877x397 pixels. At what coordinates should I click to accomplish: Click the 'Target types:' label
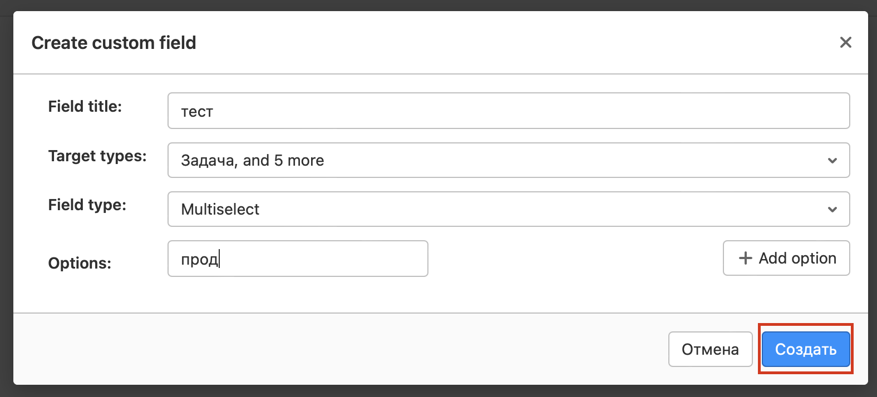coord(97,156)
